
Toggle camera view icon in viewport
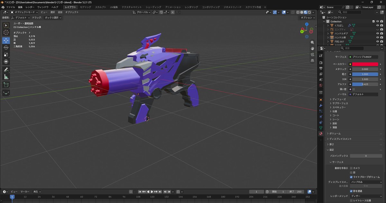(x=312, y=54)
